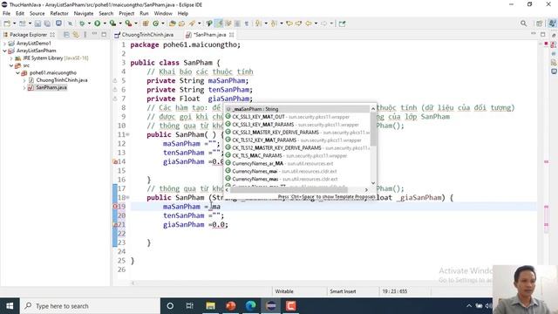Select the Java perspective icon

552,24
